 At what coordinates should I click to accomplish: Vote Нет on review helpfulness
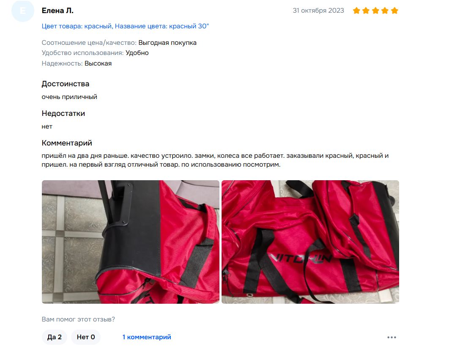tap(85, 337)
